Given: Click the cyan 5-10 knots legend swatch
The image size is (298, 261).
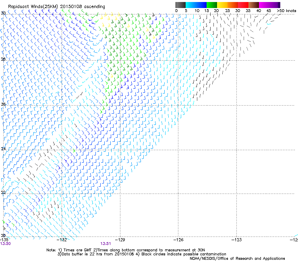Looking at the screenshot, I should pyautogui.click(x=191, y=5).
